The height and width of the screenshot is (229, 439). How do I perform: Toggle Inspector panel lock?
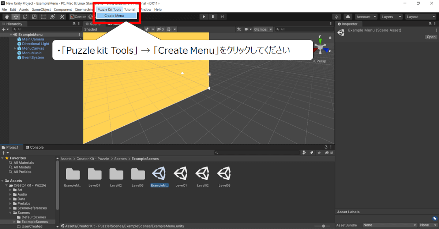click(x=430, y=24)
